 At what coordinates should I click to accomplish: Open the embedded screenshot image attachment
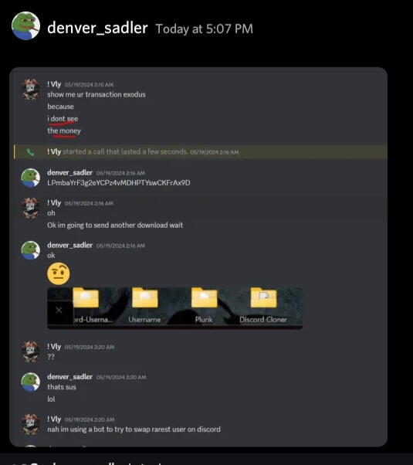175,308
